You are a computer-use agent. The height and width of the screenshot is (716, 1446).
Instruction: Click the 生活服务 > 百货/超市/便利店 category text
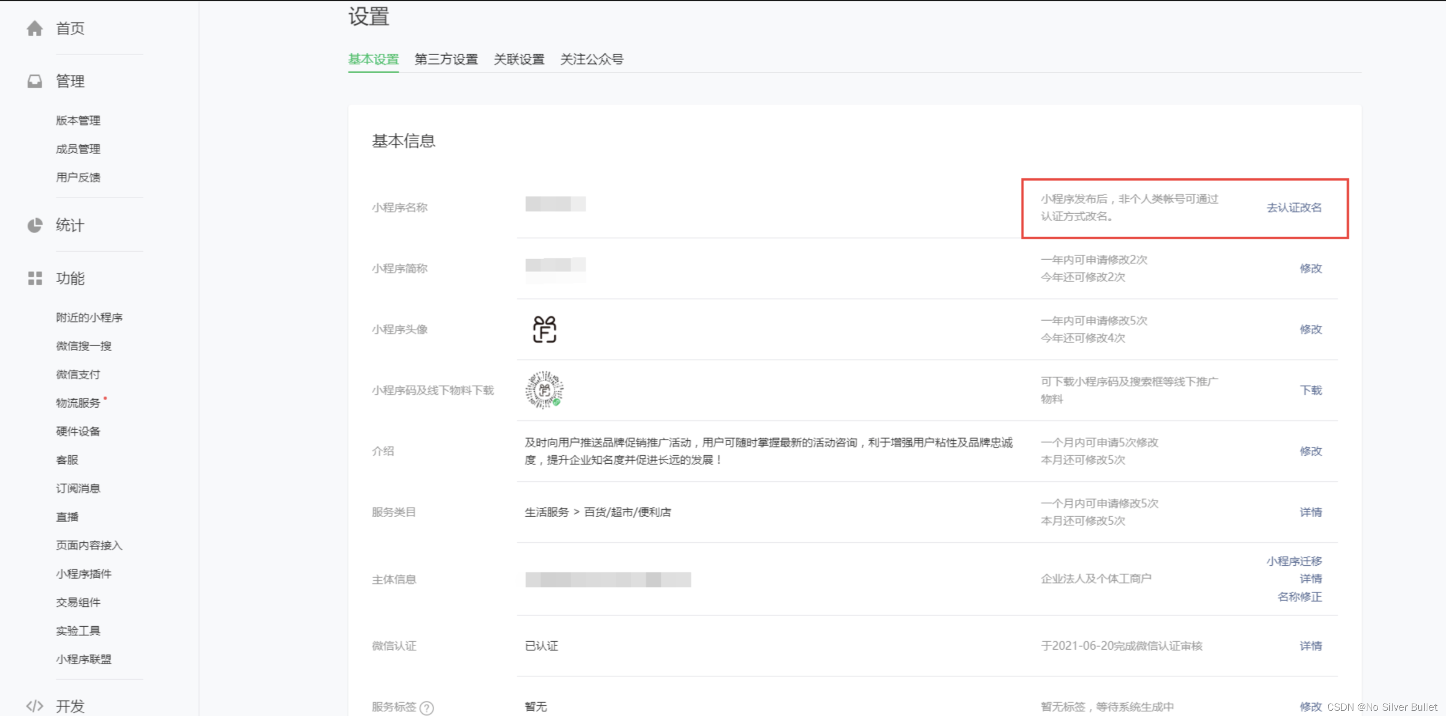pos(598,512)
